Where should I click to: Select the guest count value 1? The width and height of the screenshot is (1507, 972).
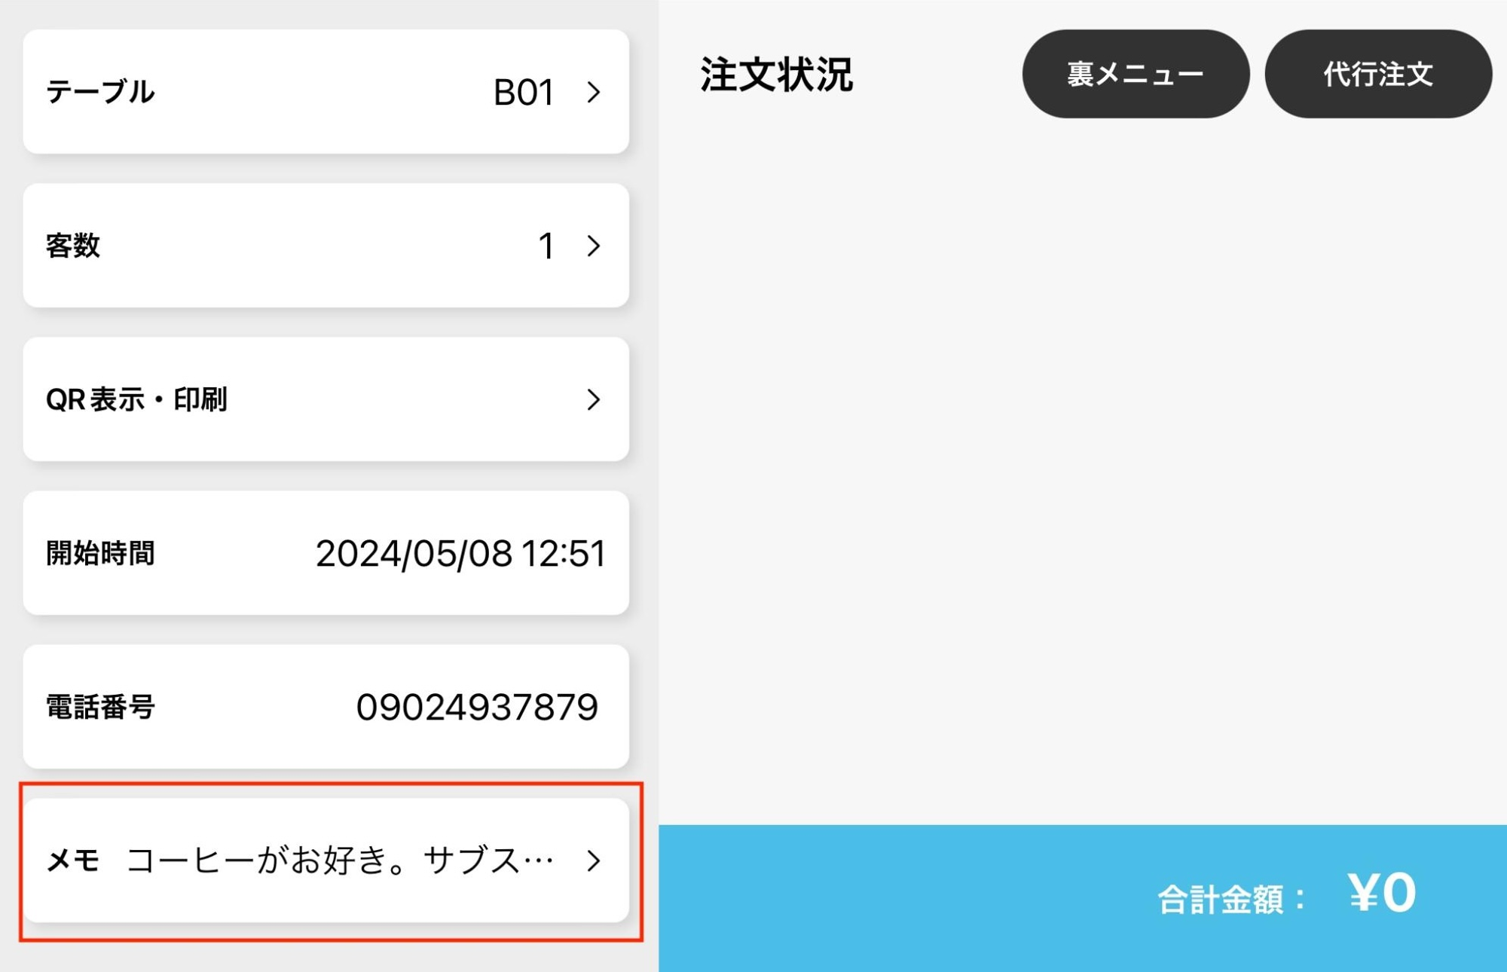pyautogui.click(x=547, y=246)
